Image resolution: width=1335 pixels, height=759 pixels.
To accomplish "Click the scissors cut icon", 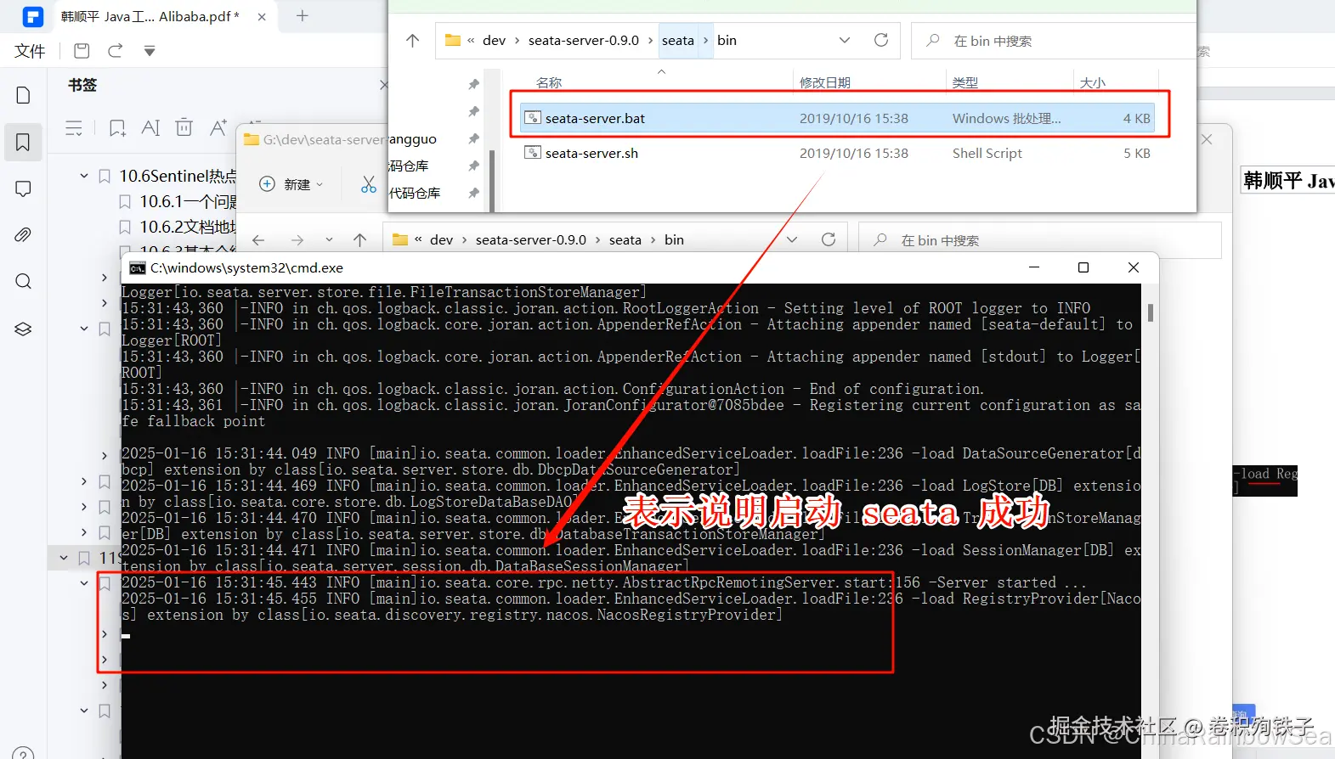I will (x=369, y=184).
